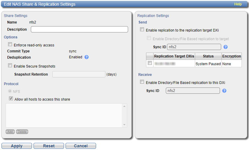The height and width of the screenshot is (150, 249).
Task: Click the Deduplication help icon
Action: pyautogui.click(x=86, y=57)
